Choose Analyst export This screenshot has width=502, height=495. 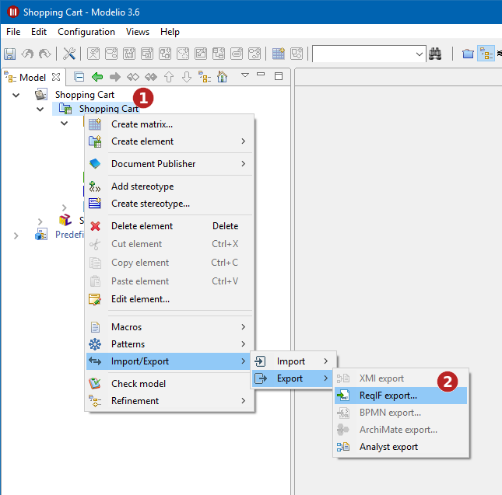[401, 447]
